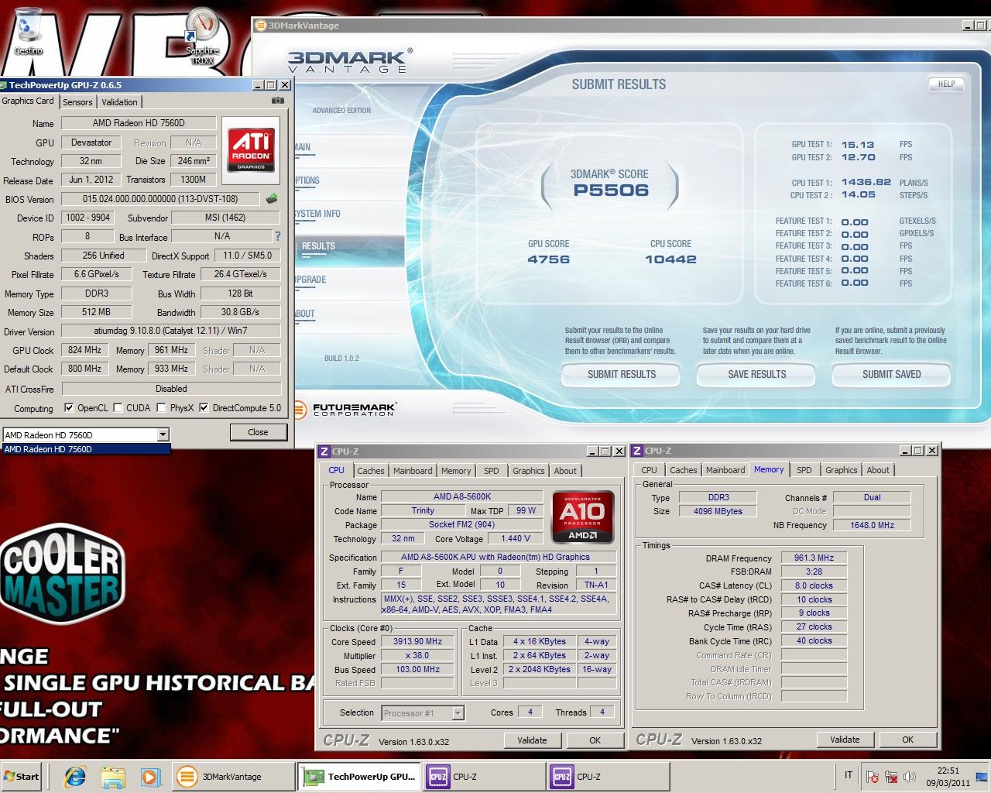Click the left CPU-Z window title bar icon
Image resolution: width=991 pixels, height=793 pixels.
pos(324,451)
